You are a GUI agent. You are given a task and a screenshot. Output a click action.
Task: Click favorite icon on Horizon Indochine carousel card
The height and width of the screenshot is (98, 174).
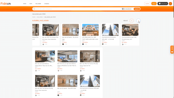[57, 34]
